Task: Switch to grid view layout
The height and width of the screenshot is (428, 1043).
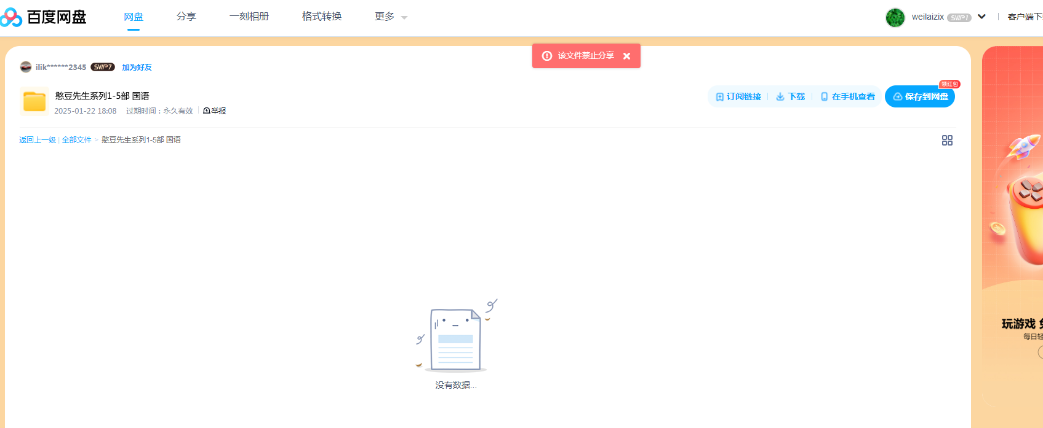Action: [947, 141]
